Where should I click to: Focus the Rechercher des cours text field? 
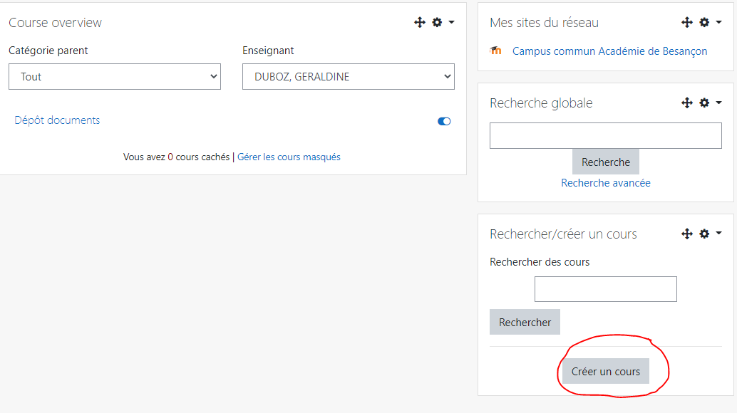[x=605, y=289]
